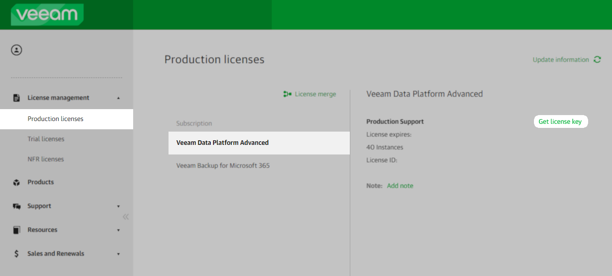Click the Subscription list heading
The height and width of the screenshot is (276, 612).
pos(194,123)
